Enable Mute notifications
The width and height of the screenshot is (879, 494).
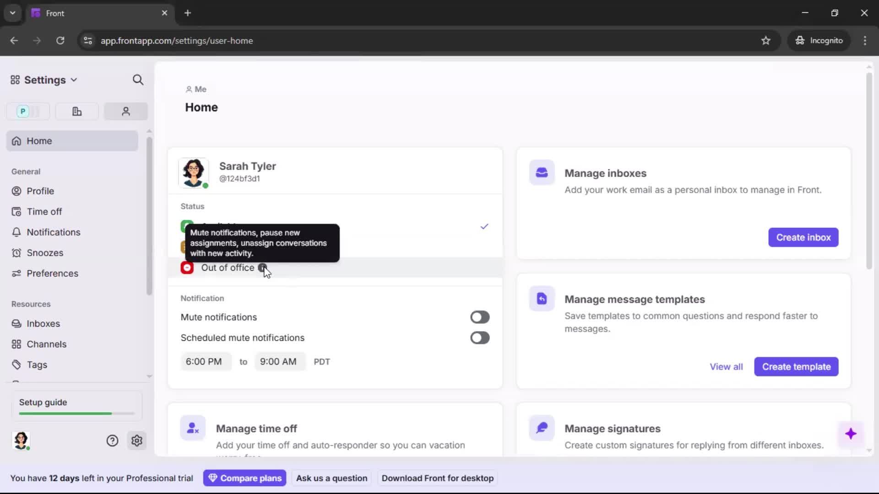479,317
